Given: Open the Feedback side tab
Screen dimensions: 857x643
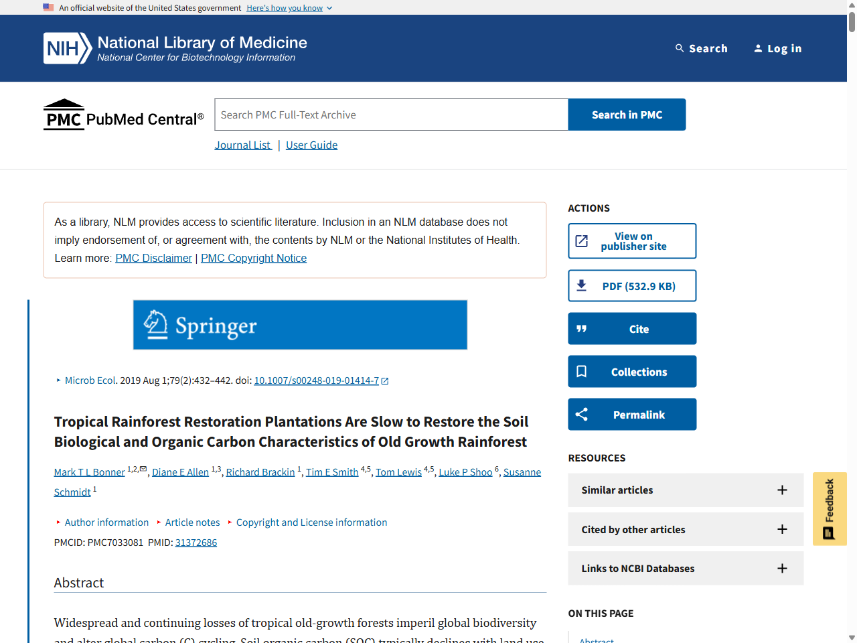Looking at the screenshot, I should (x=830, y=509).
